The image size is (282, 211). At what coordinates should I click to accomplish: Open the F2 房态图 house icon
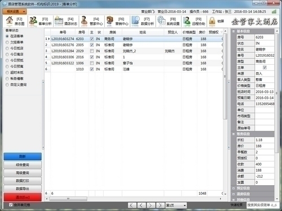[9, 21]
